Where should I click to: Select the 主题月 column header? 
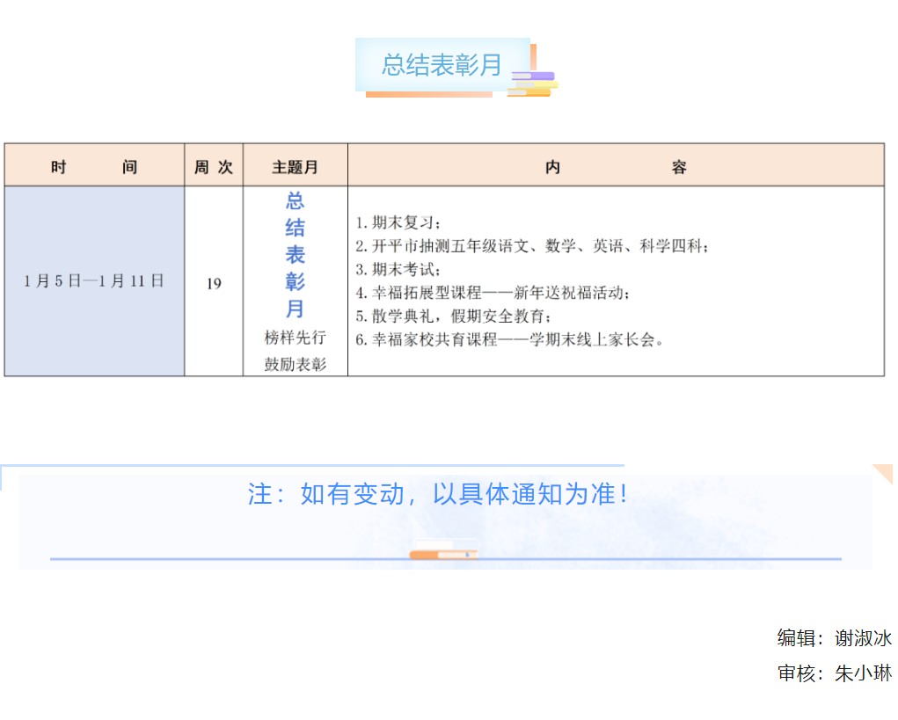point(295,167)
